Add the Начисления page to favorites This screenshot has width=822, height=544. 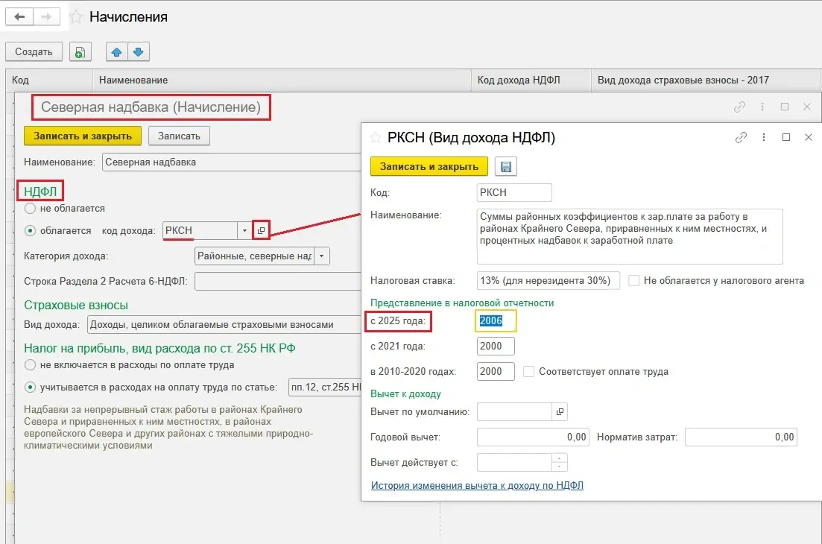click(76, 16)
